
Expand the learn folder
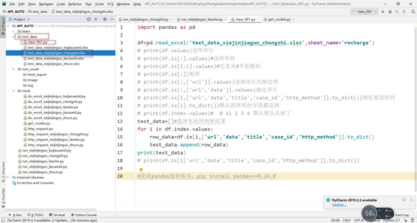pos(13,31)
